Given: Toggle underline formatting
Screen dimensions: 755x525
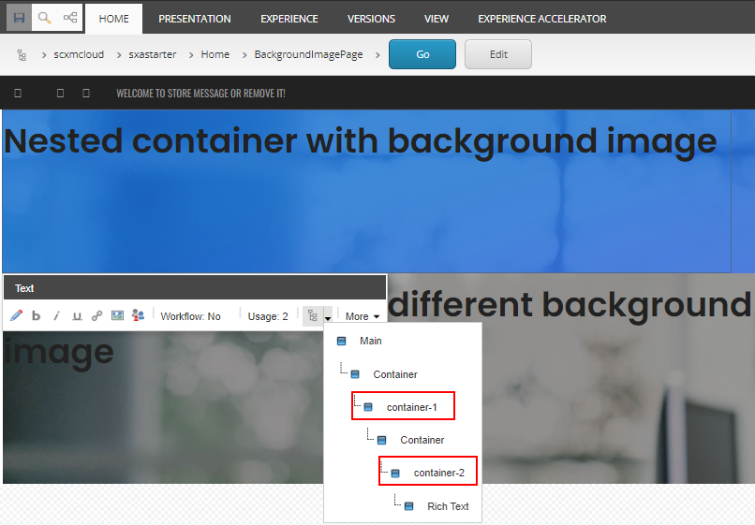Looking at the screenshot, I should click(x=77, y=315).
